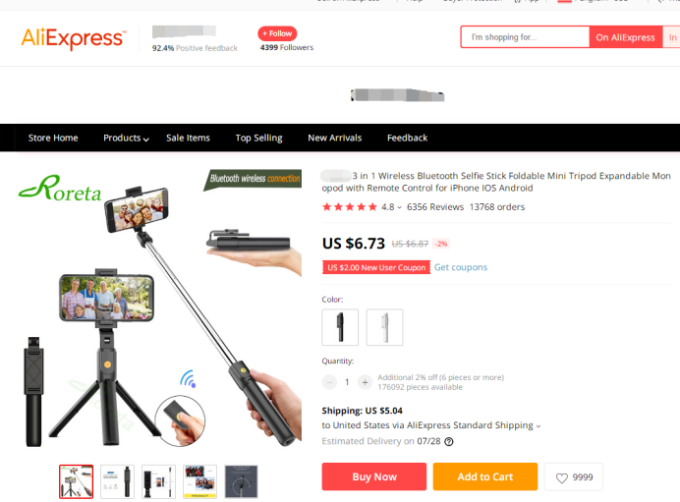Select the black color option

pyautogui.click(x=340, y=327)
